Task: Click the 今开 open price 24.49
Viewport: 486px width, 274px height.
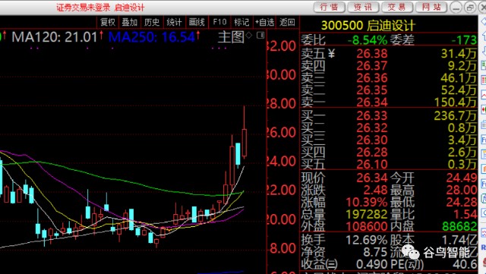Action: [462, 178]
